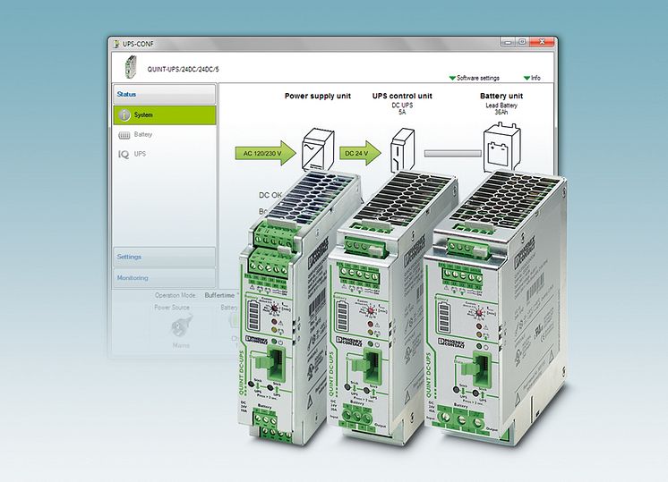
Task: Open the Info dropdown
Action: coord(532,78)
